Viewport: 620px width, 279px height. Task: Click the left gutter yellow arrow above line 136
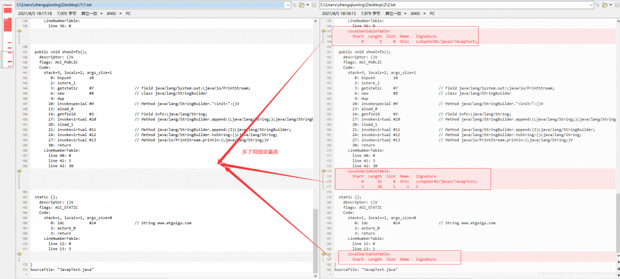click(x=19, y=31)
